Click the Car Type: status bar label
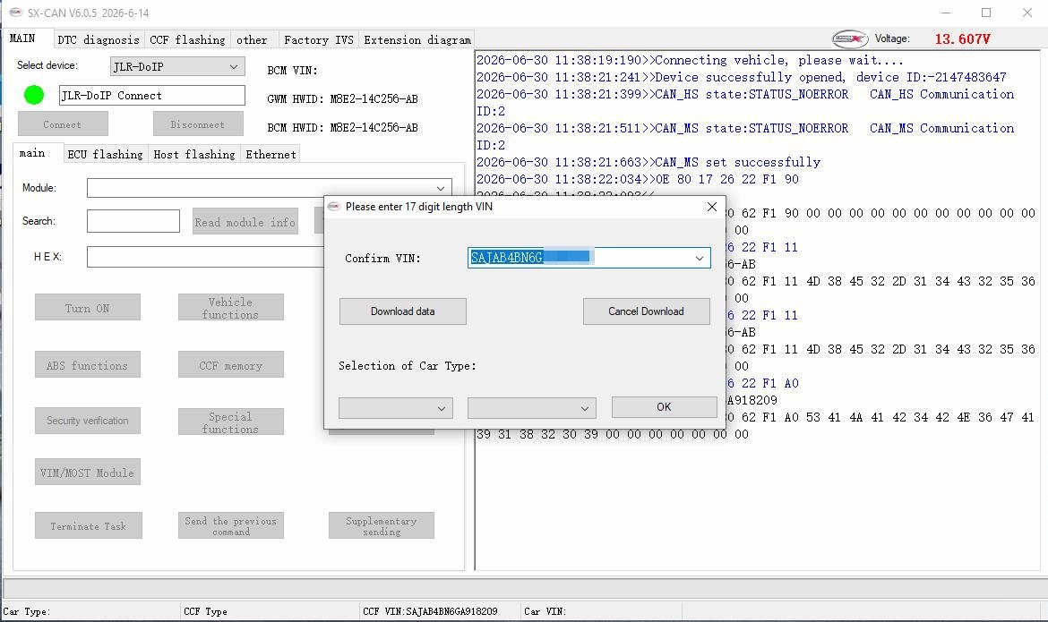Viewport: 1048px width, 622px height. pyautogui.click(x=27, y=611)
